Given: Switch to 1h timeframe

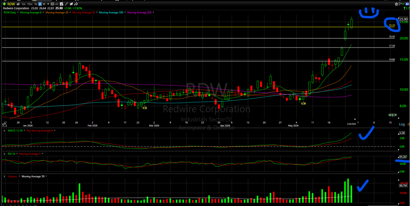Looking at the screenshot, I should [36, 4].
